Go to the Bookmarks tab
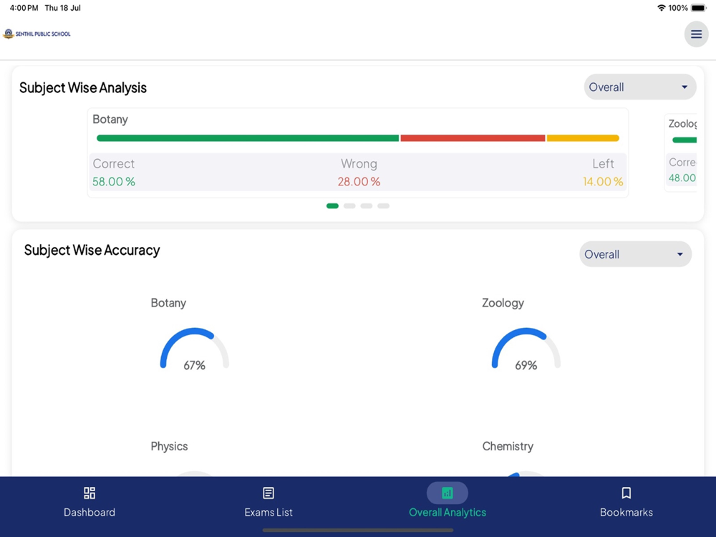716x537 pixels. (x=626, y=502)
